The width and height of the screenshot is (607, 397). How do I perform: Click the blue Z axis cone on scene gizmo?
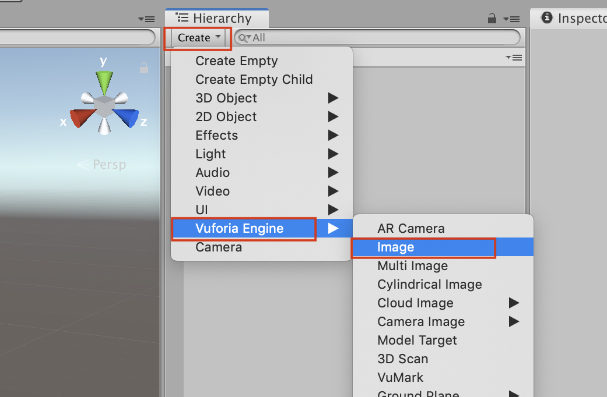tap(127, 116)
